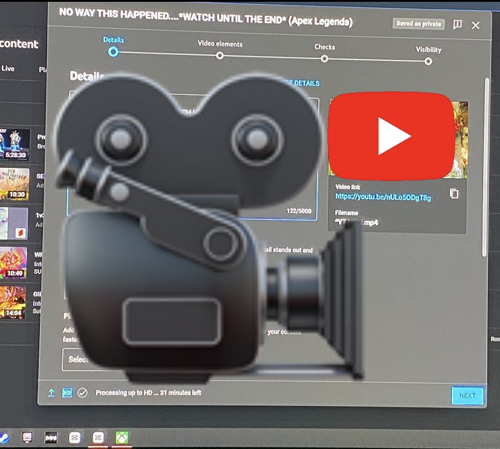500x449 pixels.
Task: Click the 'Video link' label
Action: [348, 187]
